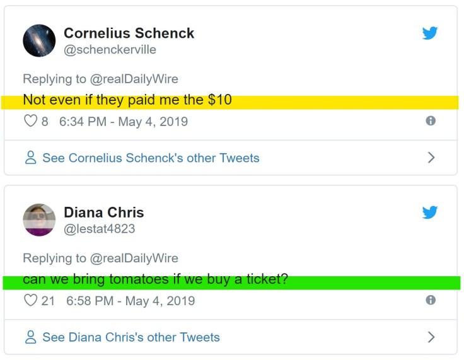The height and width of the screenshot is (360, 464).
Task: Open the @schenckerville handle
Action: [x=110, y=49]
